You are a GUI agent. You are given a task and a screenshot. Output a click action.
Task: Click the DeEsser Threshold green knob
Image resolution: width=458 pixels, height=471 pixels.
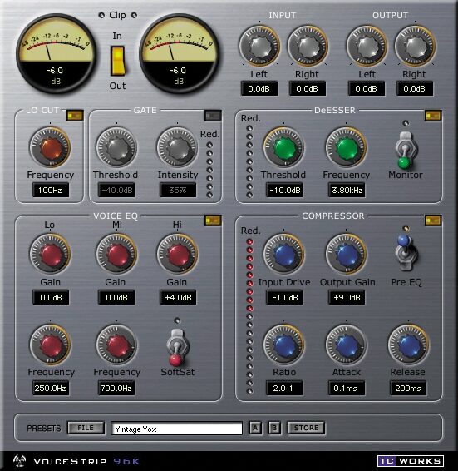(x=283, y=147)
